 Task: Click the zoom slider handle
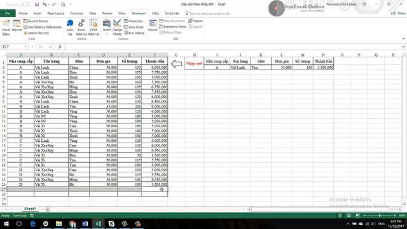380,216
